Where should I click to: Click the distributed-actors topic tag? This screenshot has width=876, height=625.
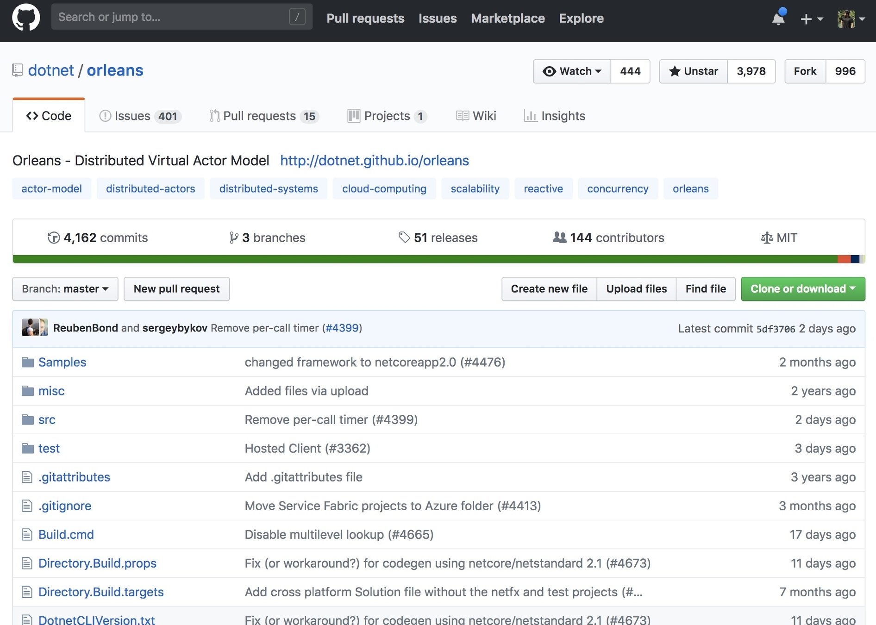click(150, 188)
